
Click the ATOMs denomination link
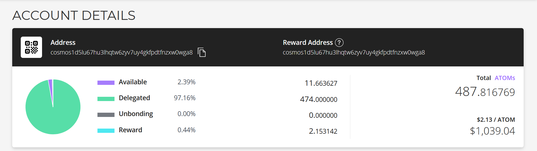click(505, 78)
